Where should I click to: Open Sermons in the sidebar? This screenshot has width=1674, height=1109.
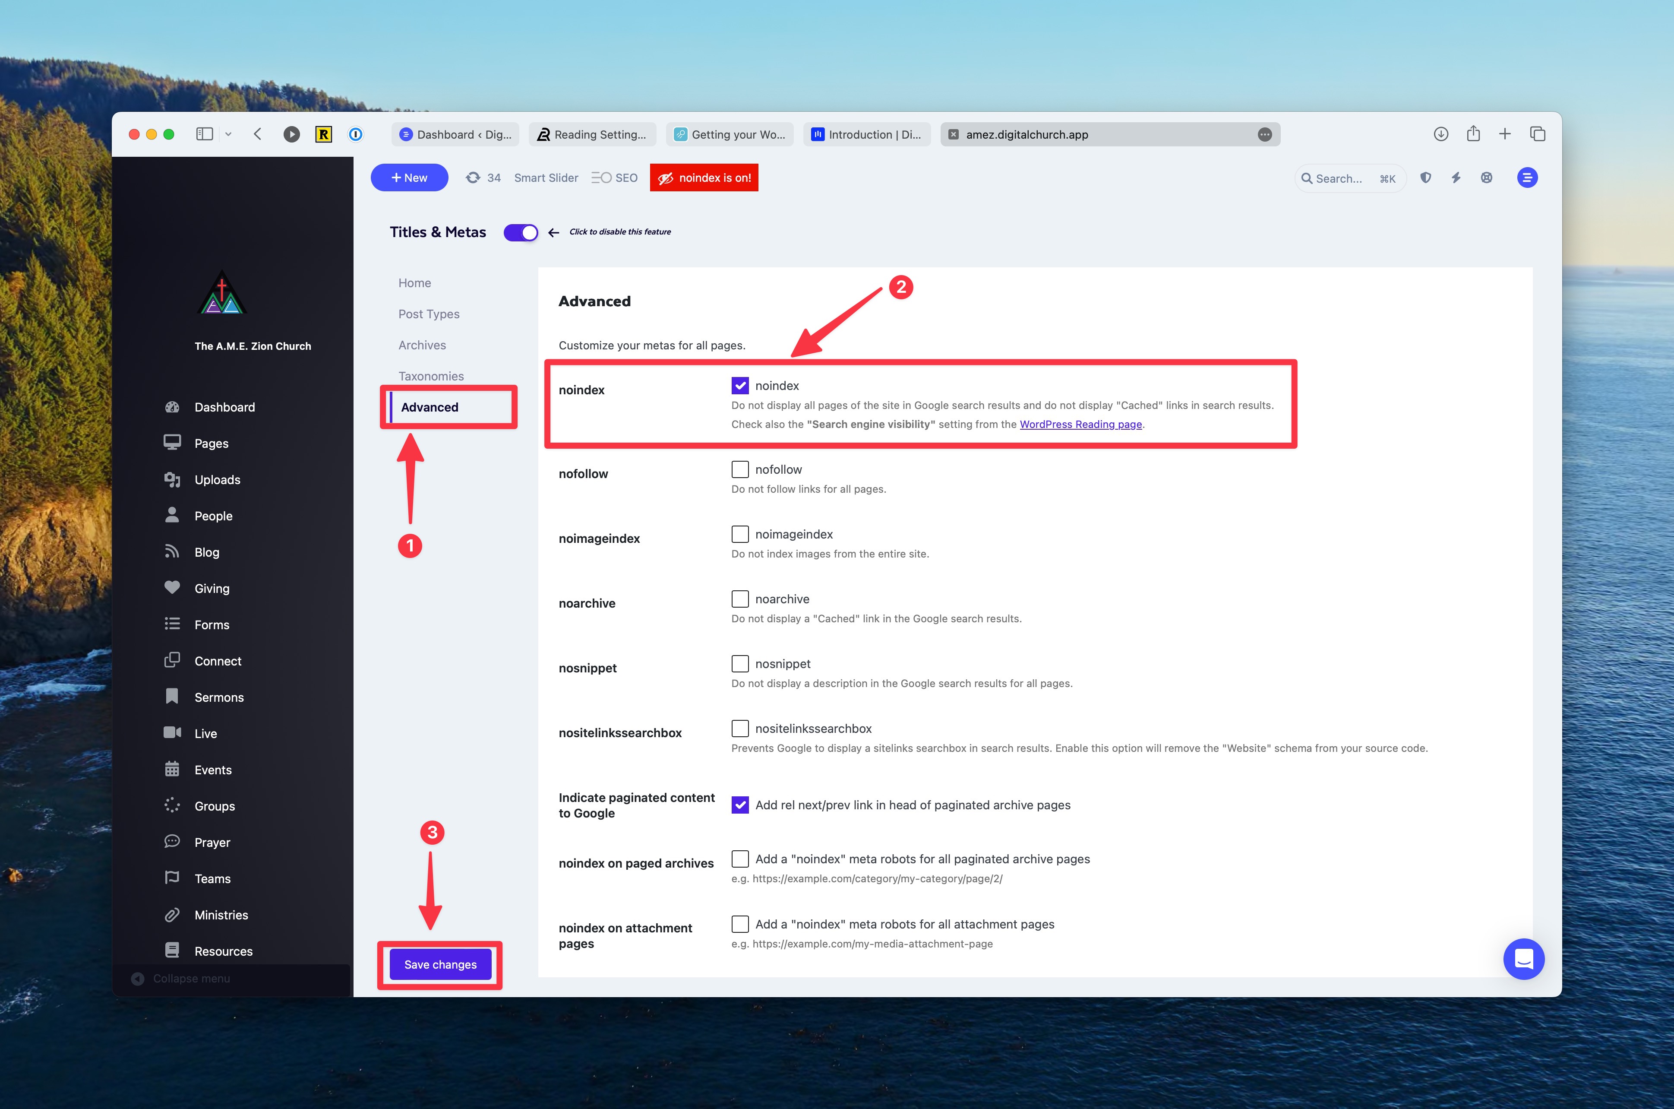[x=219, y=697]
